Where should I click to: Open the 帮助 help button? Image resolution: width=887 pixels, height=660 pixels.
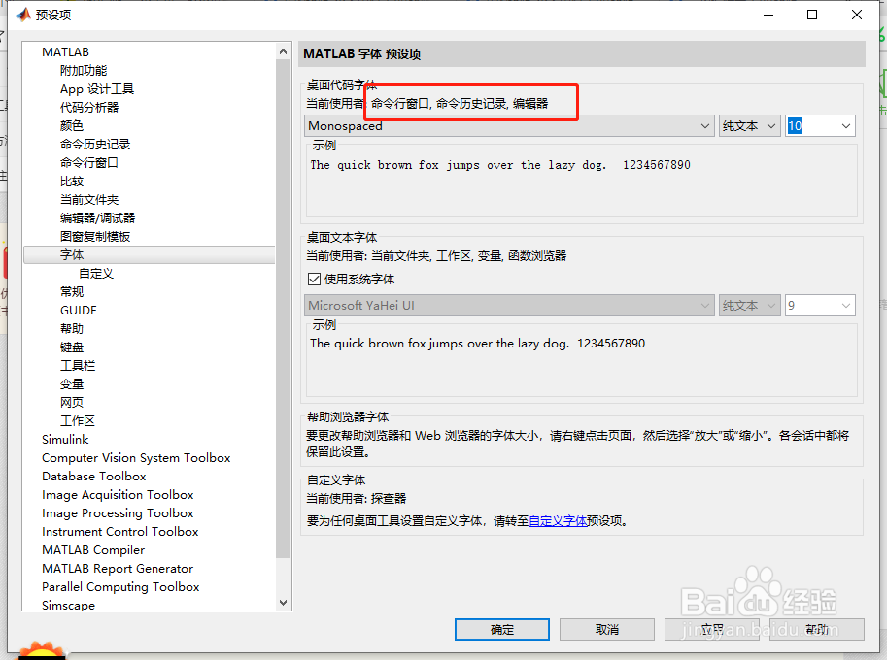click(817, 629)
